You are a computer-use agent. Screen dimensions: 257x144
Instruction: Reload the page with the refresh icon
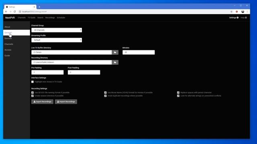[x=15, y=12]
